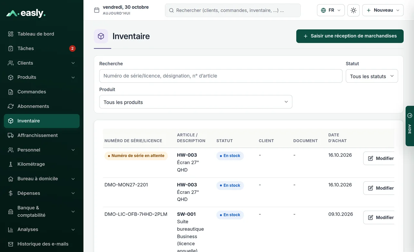Open Abonnements in sidebar

pyautogui.click(x=42, y=106)
